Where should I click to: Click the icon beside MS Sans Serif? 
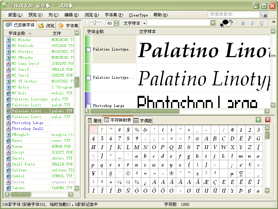pyautogui.click(x=8, y=63)
